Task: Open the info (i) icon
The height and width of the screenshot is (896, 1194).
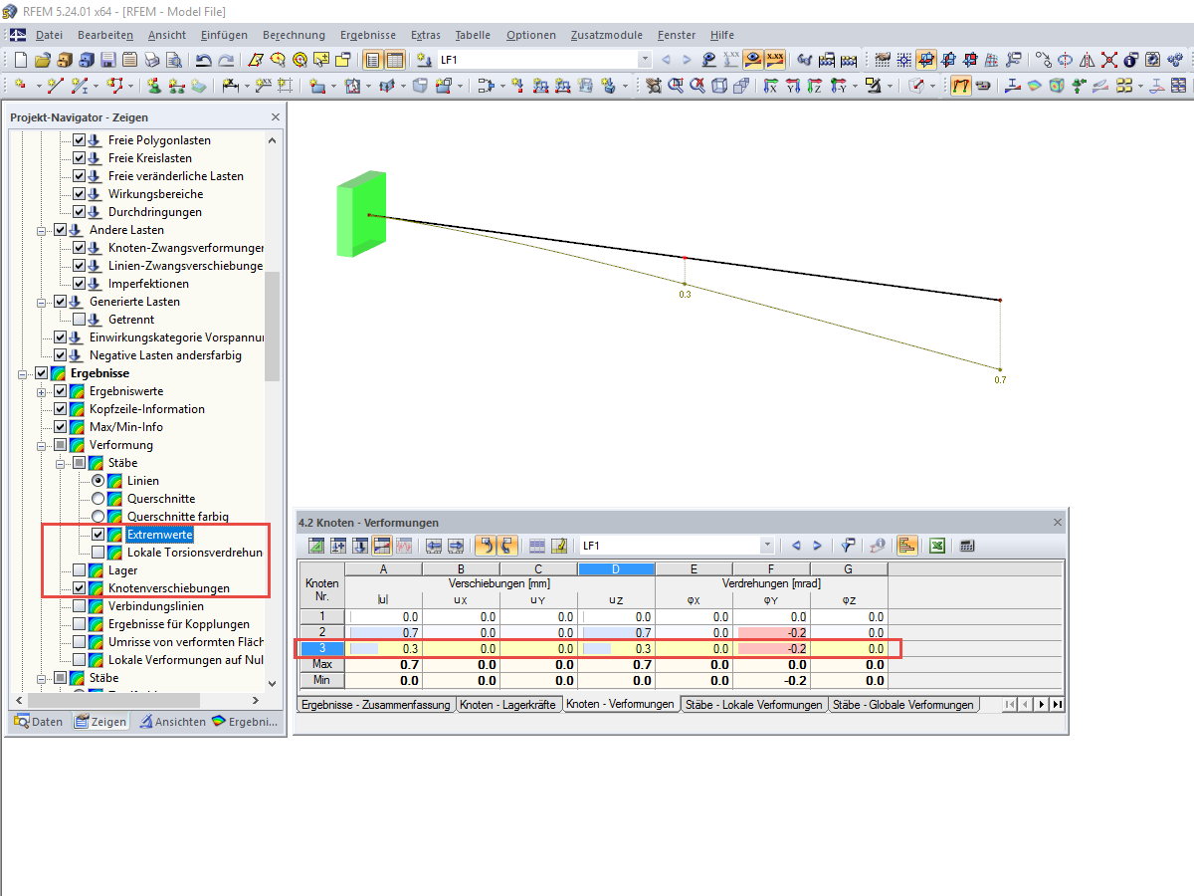Action: [x=1131, y=60]
